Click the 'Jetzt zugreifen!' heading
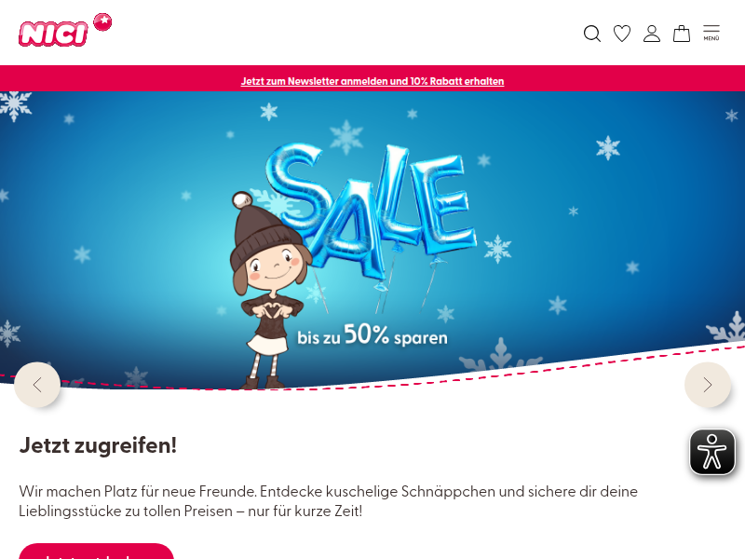Screen dimensions: 745x559 (x=98, y=445)
